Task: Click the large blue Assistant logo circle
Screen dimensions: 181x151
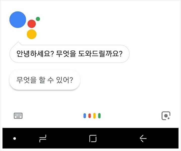Action: click(x=18, y=20)
